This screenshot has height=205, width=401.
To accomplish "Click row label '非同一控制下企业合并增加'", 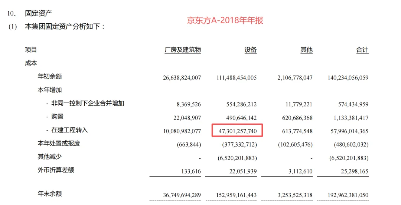I will click(88, 103).
